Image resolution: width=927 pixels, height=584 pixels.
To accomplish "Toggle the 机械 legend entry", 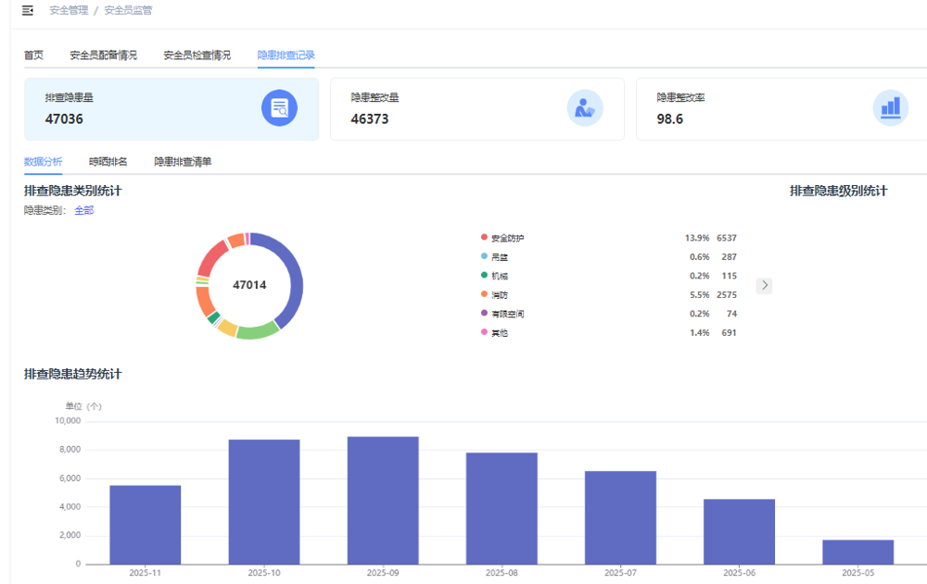I will 494,276.
